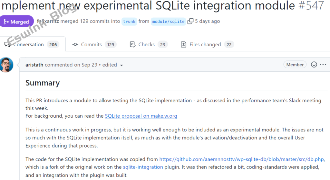Image resolution: width=330 pixels, height=180 pixels.
Task: Open the aristath commenter username link
Action: pyautogui.click(x=34, y=65)
